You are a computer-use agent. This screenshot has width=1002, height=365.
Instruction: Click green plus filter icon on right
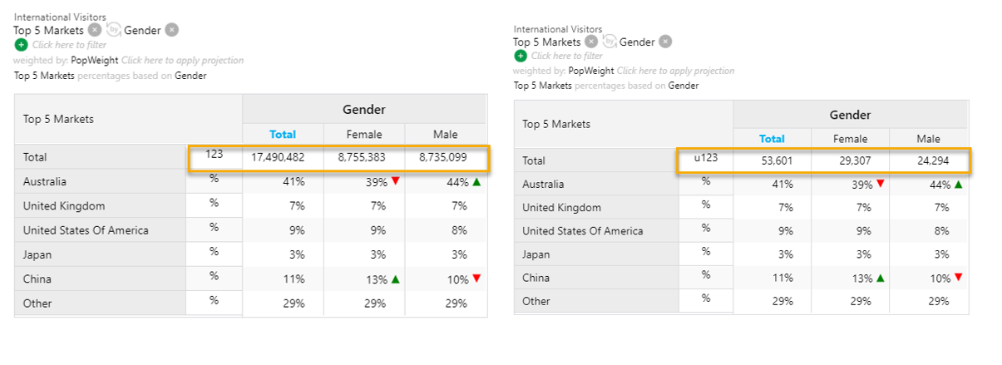pos(521,56)
